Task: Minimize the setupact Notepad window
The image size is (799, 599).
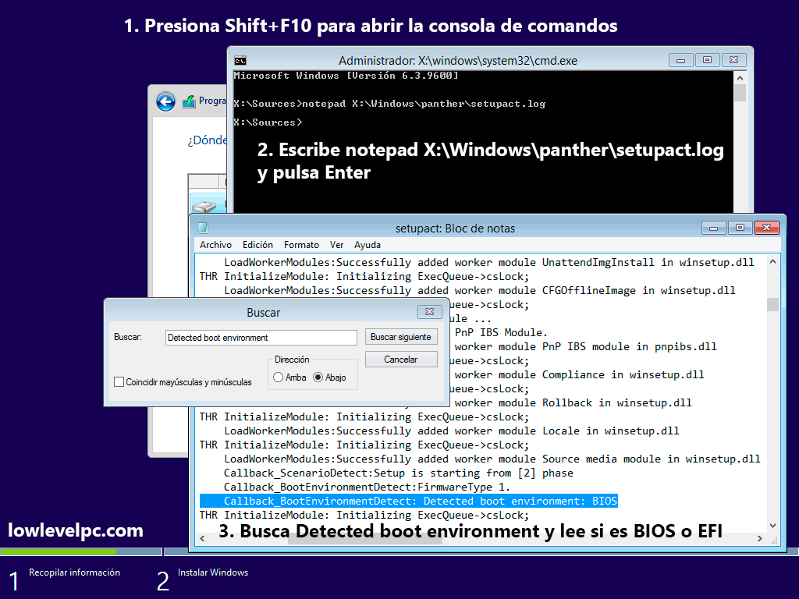Action: click(x=713, y=227)
